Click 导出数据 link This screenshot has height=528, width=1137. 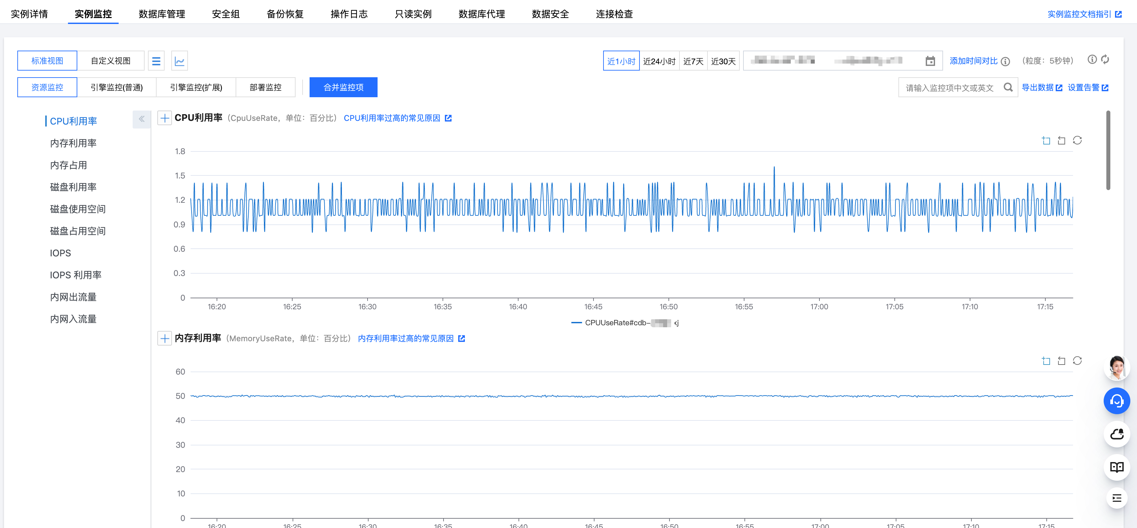[x=1042, y=87]
